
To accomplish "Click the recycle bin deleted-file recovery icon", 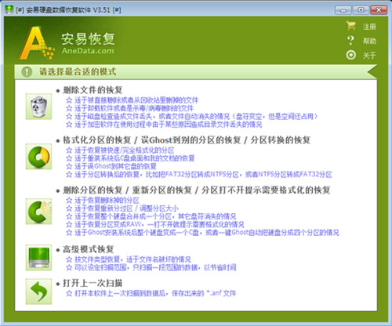I will tap(38, 107).
